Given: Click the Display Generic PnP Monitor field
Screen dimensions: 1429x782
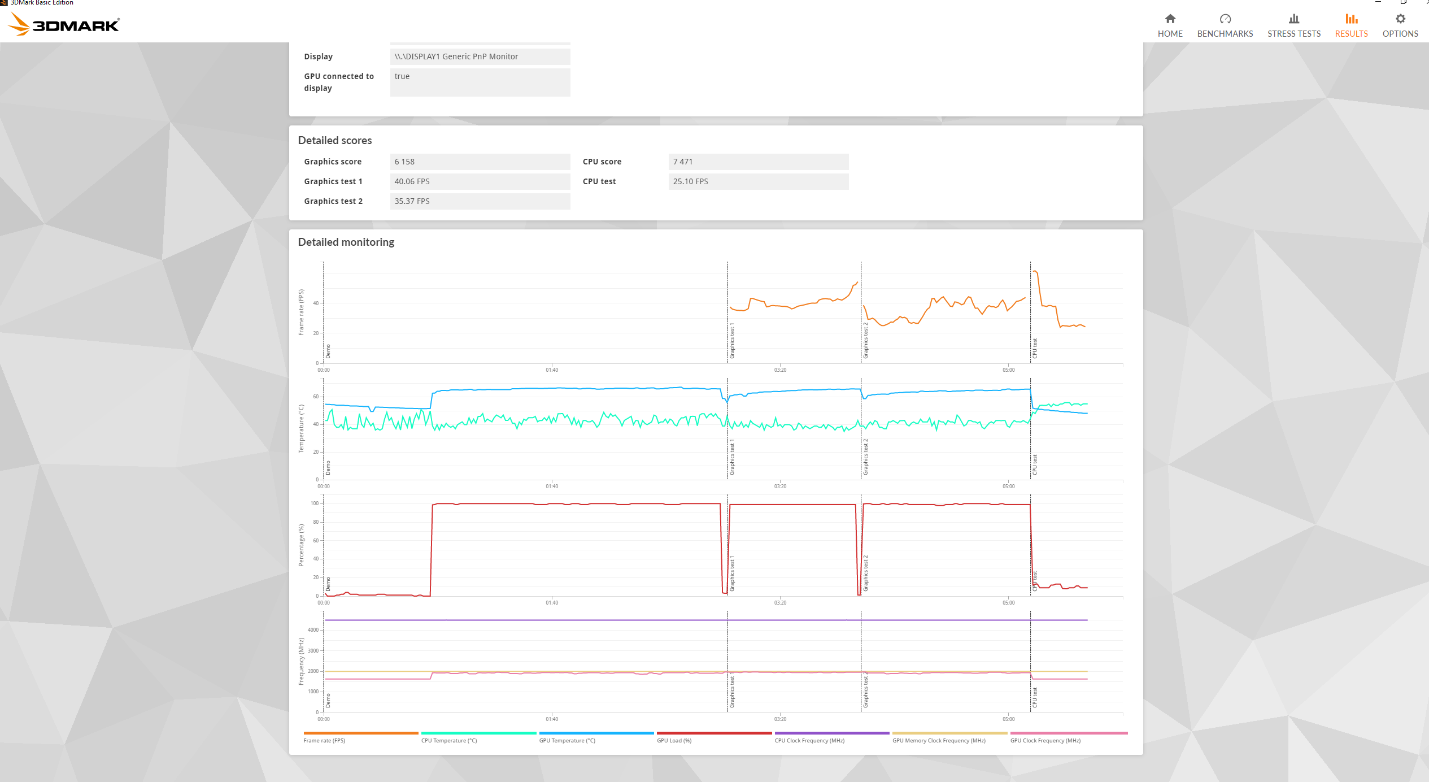Looking at the screenshot, I should point(480,57).
